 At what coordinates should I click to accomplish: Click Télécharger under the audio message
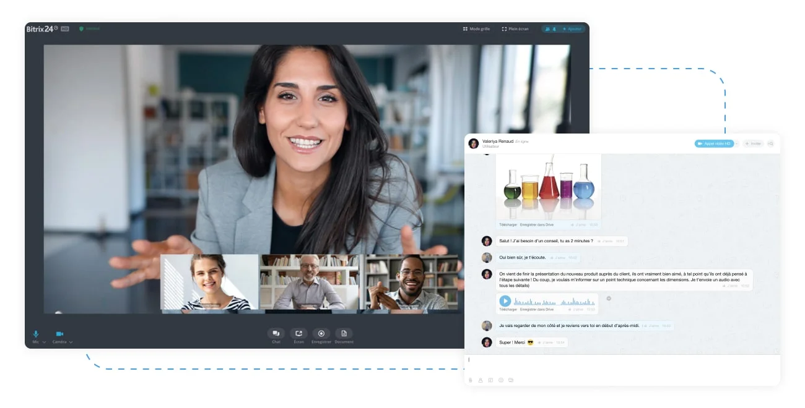[x=508, y=309]
